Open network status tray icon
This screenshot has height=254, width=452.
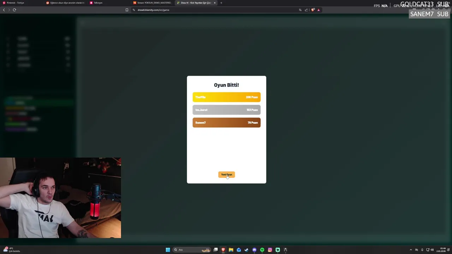428,250
